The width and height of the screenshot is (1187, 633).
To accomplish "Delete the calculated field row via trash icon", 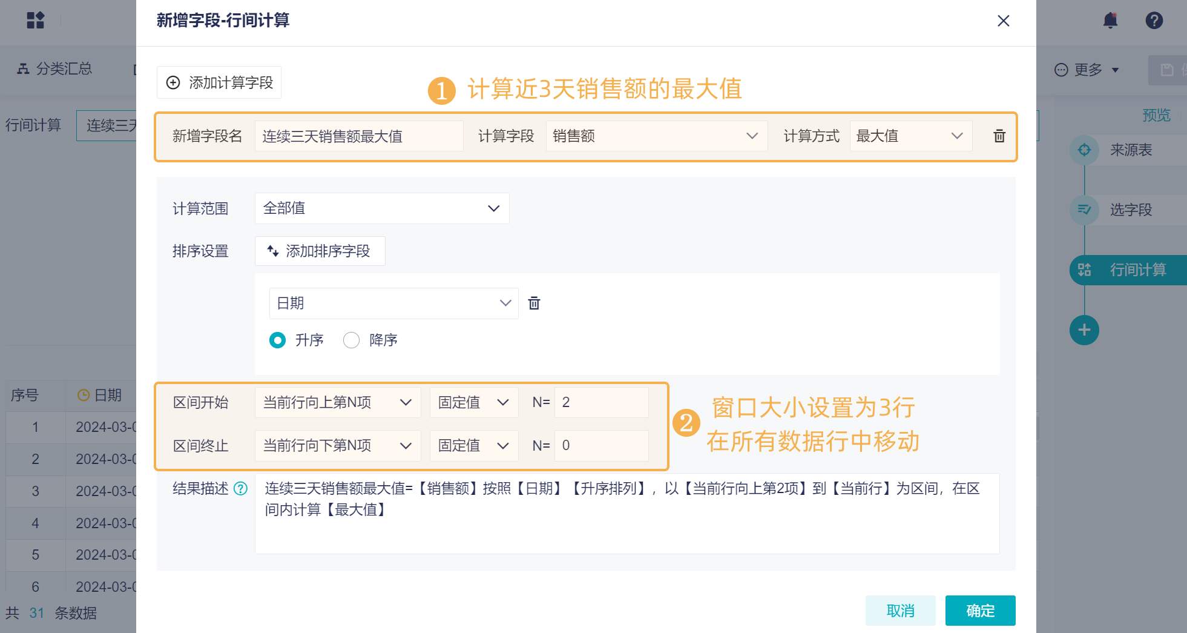I will (999, 136).
